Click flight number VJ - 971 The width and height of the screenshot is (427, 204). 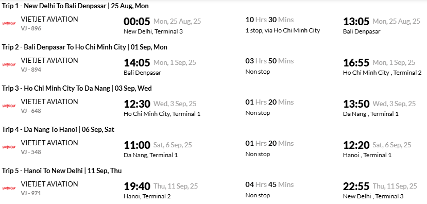point(31,193)
